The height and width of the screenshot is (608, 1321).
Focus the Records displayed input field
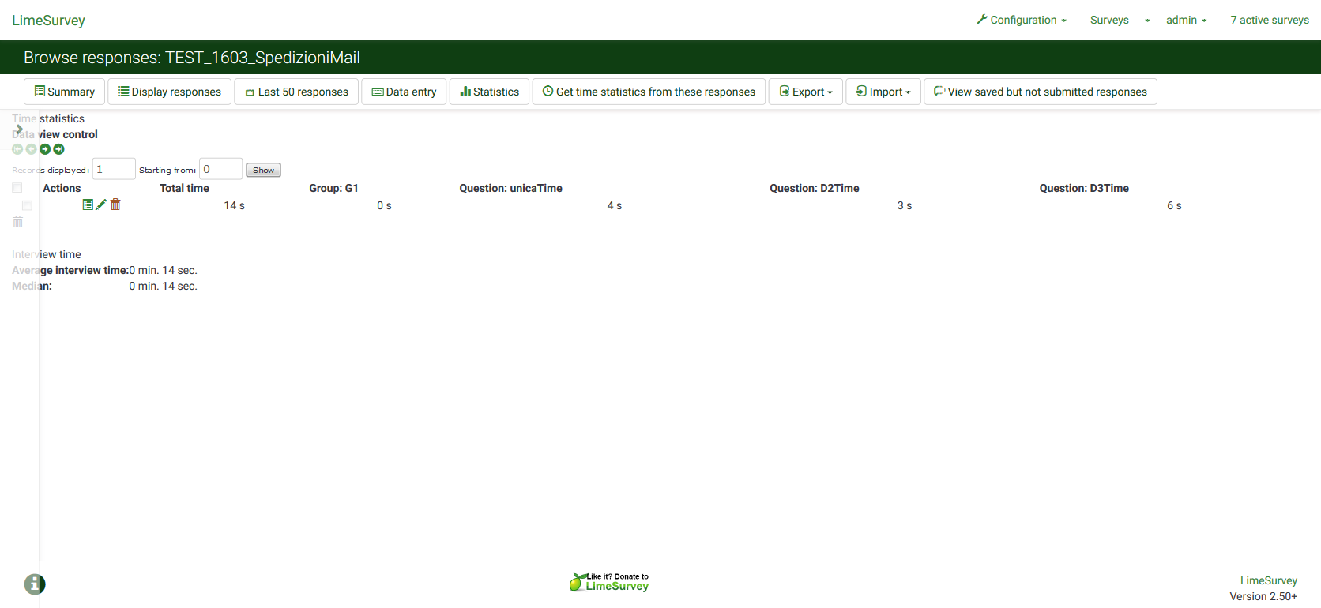pyautogui.click(x=114, y=169)
